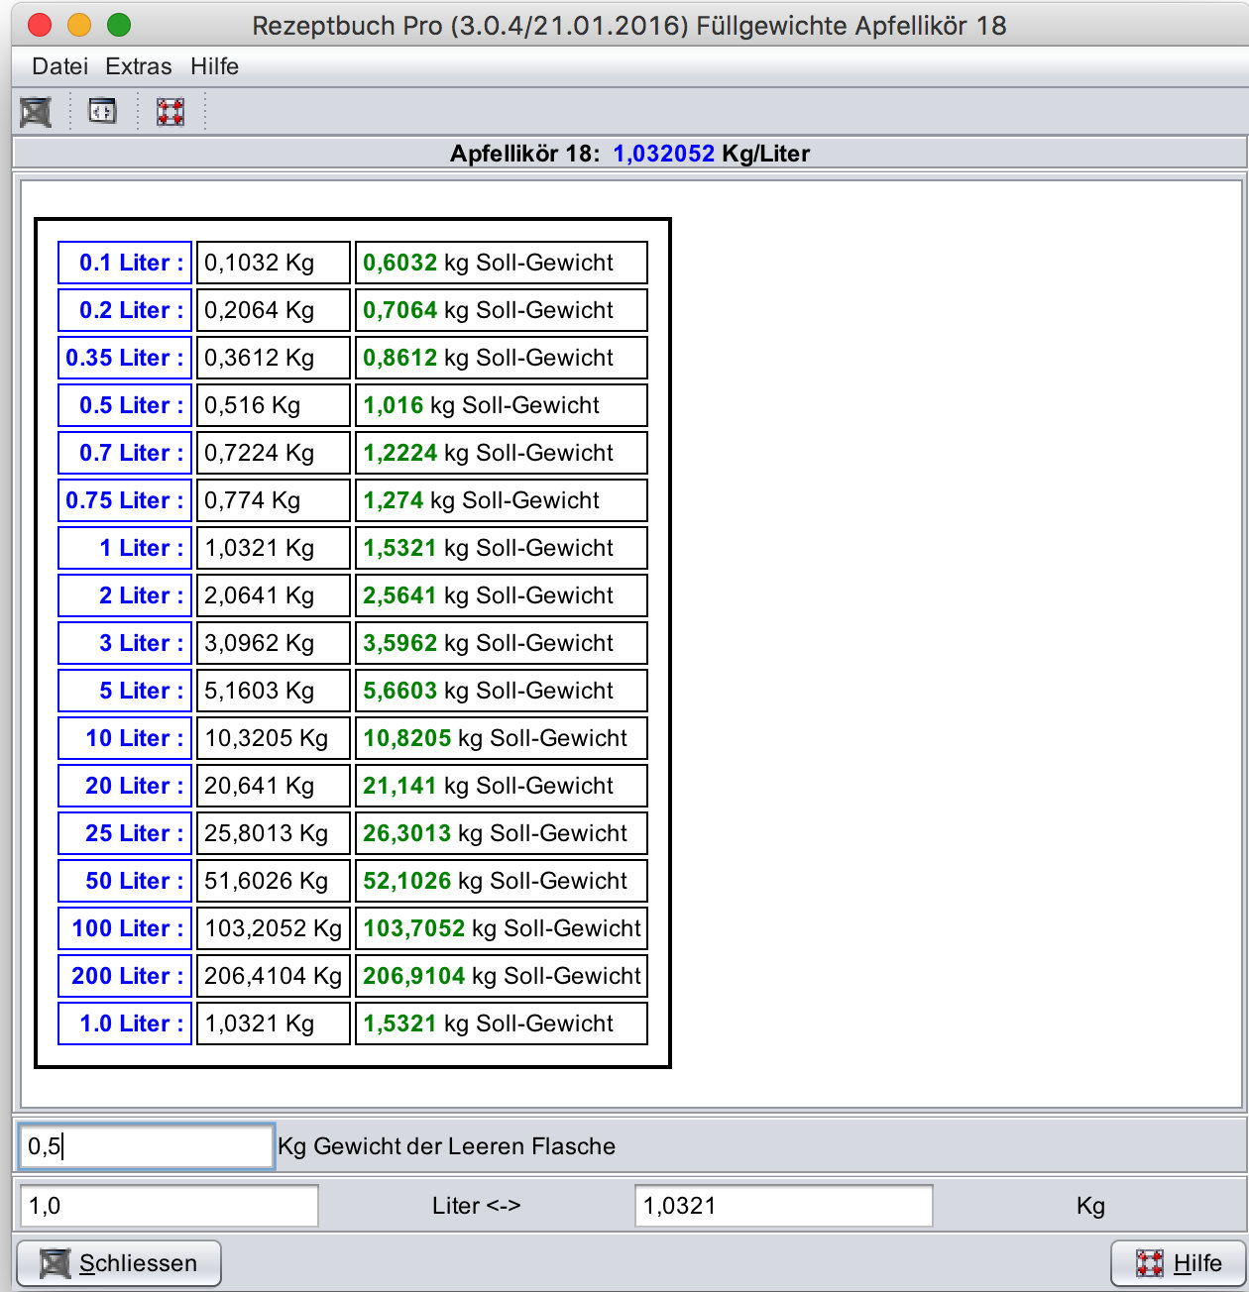Click the Kg input field showing 1,0321

point(782,1206)
